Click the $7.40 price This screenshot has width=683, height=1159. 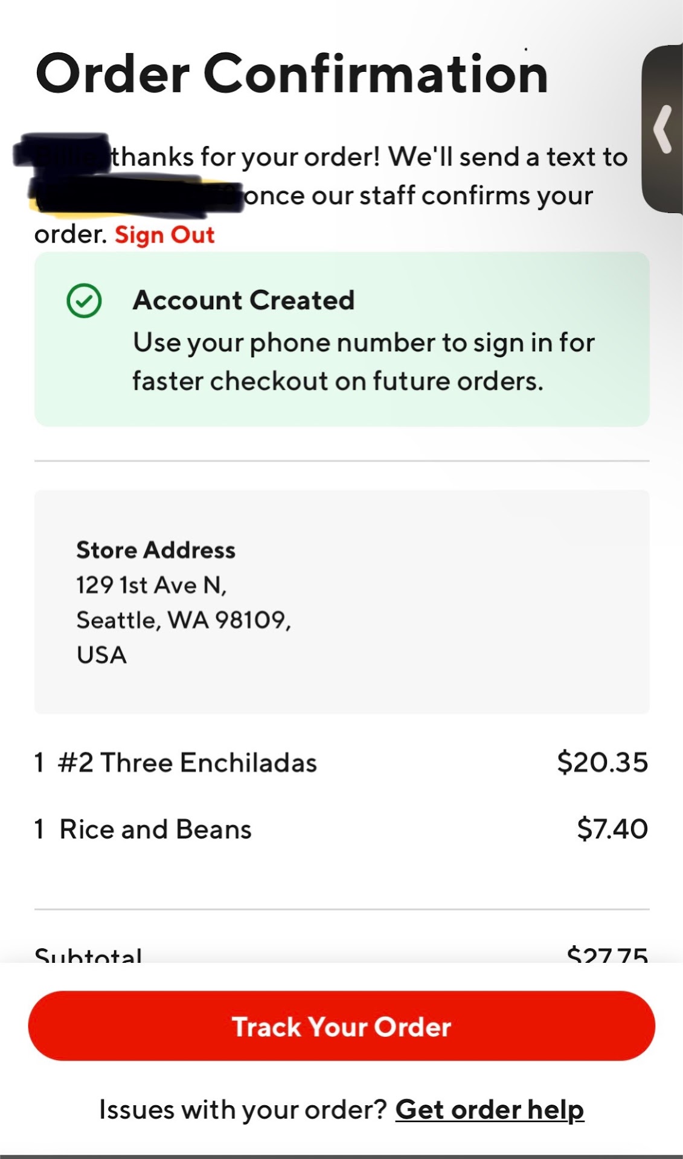(x=612, y=829)
